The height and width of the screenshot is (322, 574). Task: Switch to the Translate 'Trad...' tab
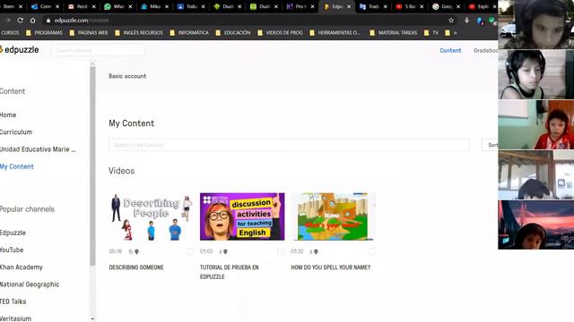370,6
